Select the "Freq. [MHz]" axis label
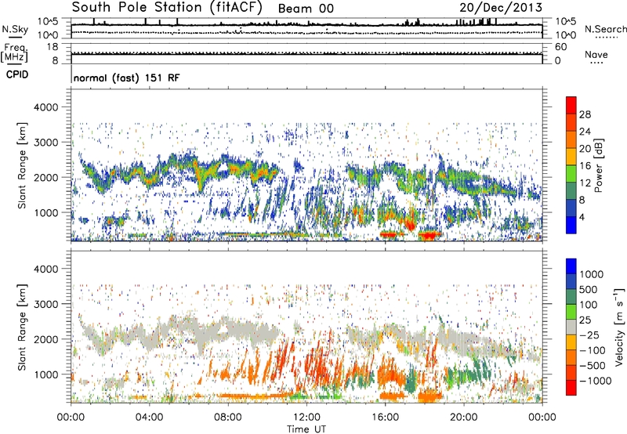 15,52
